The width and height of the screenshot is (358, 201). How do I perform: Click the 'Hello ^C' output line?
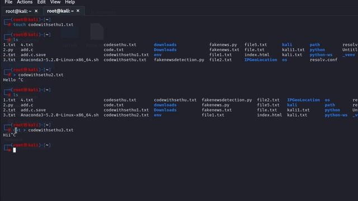[x=13, y=80]
